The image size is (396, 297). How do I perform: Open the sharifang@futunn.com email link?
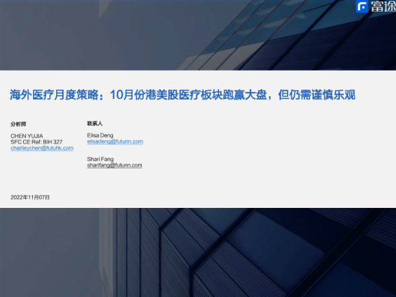point(114,165)
